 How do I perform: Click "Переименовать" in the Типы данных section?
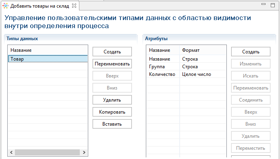pyautogui.click(x=112, y=64)
